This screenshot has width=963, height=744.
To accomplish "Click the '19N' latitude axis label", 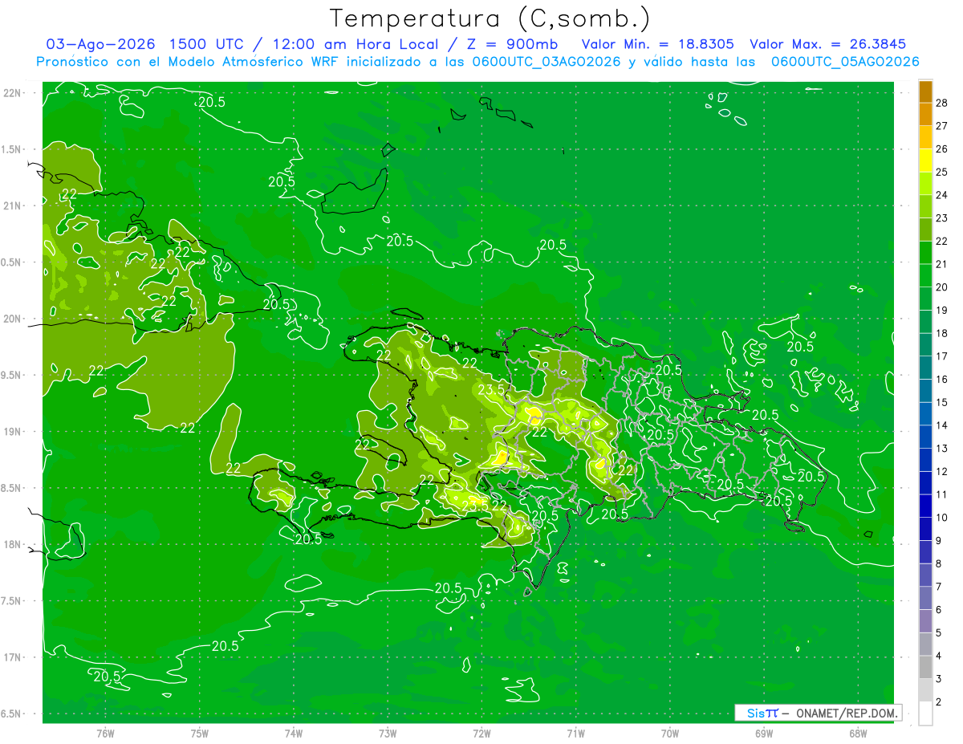I will [x=13, y=431].
